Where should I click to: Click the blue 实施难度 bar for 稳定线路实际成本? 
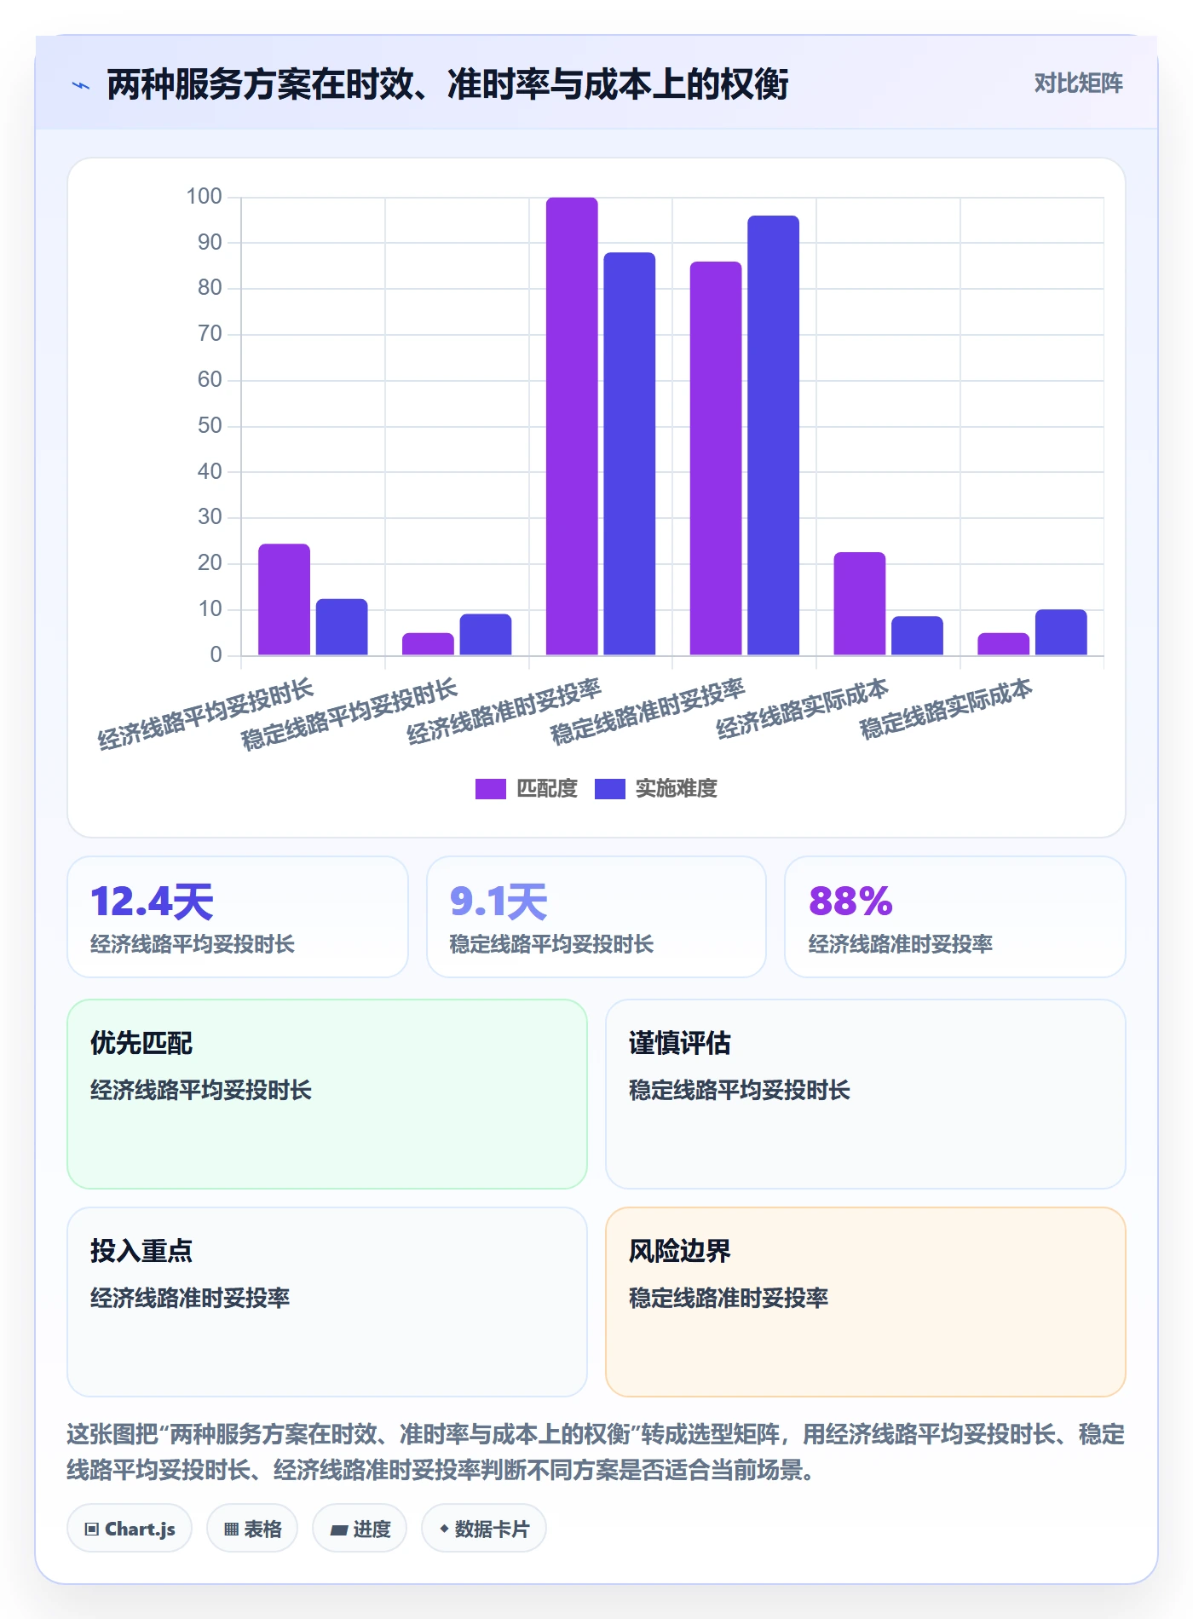(x=1062, y=632)
